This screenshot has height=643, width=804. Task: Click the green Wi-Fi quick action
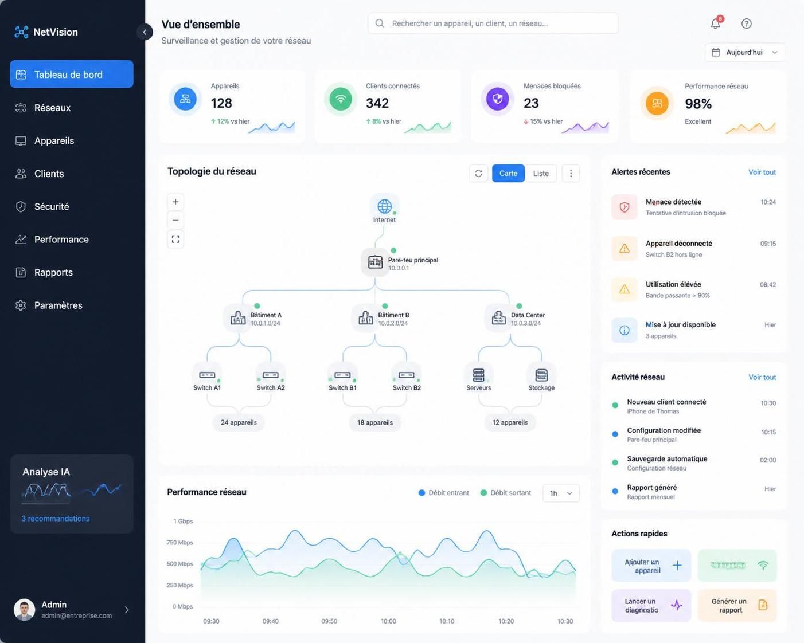(x=737, y=566)
